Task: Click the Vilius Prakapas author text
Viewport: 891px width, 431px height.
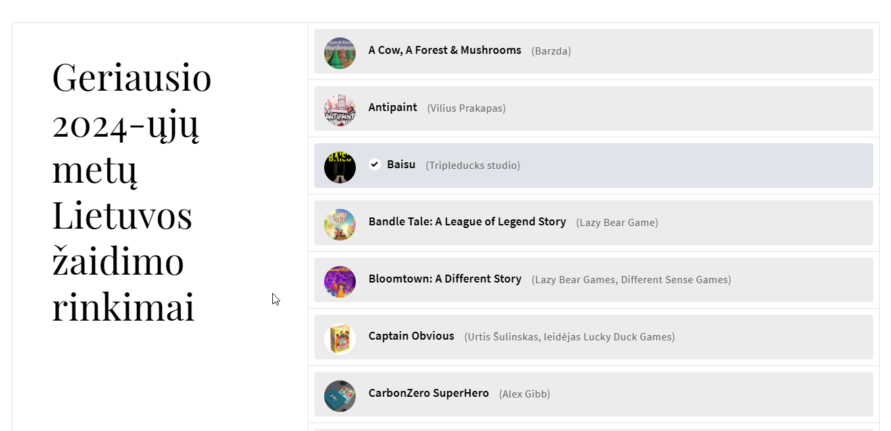Action: 466,108
